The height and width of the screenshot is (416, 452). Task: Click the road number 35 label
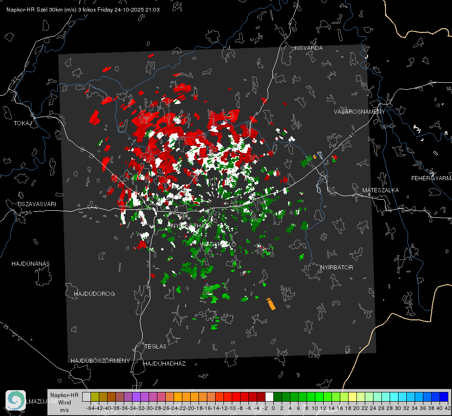click(x=6, y=327)
